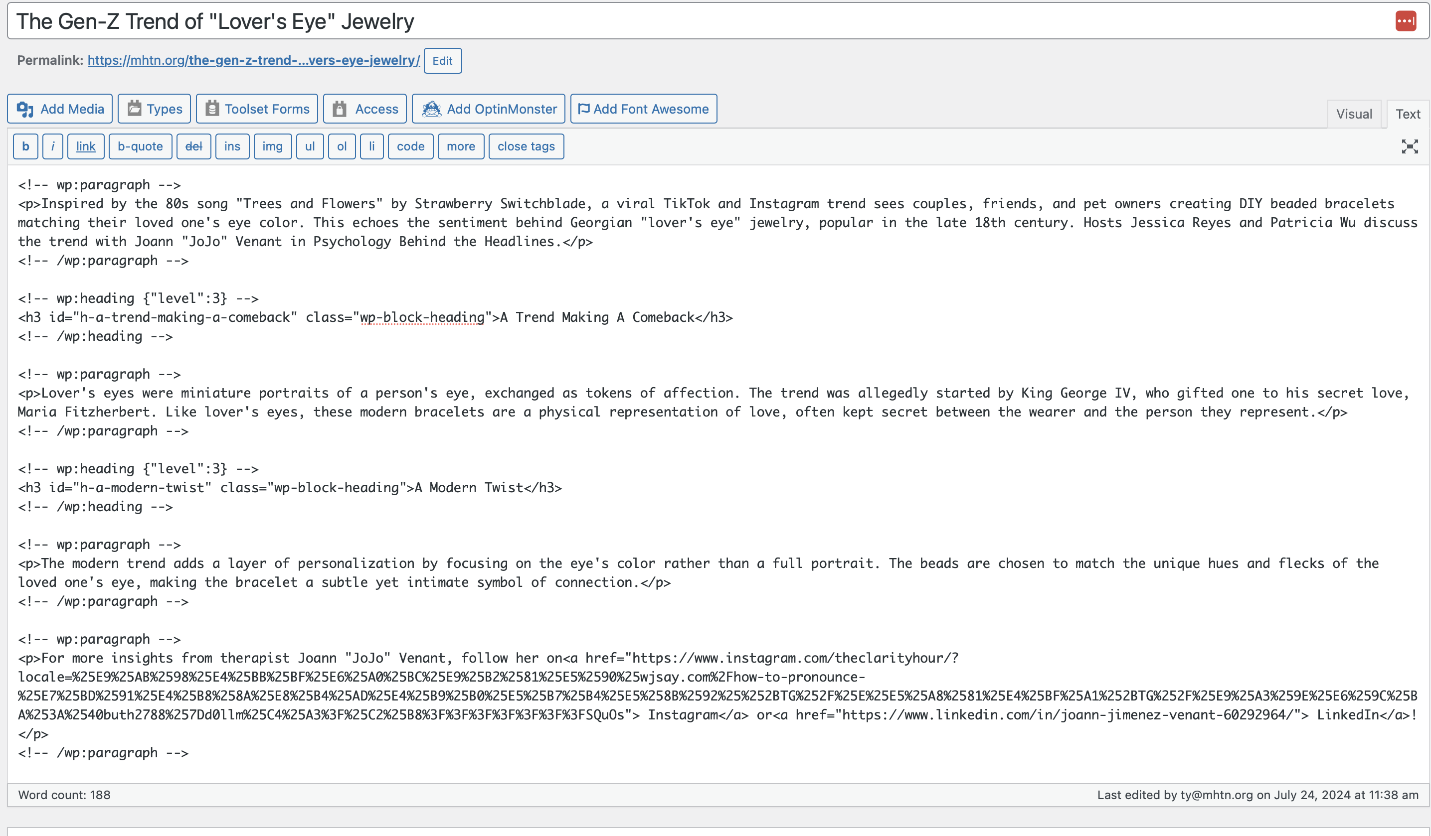Insert italic tag with i button
The image size is (1431, 836).
click(x=53, y=146)
